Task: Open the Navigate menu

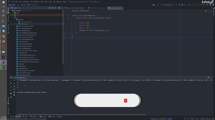Action: (26, 2)
